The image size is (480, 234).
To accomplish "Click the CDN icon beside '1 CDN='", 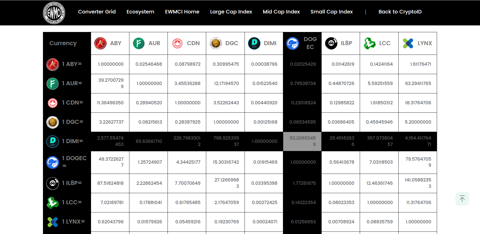I will click(x=53, y=103).
